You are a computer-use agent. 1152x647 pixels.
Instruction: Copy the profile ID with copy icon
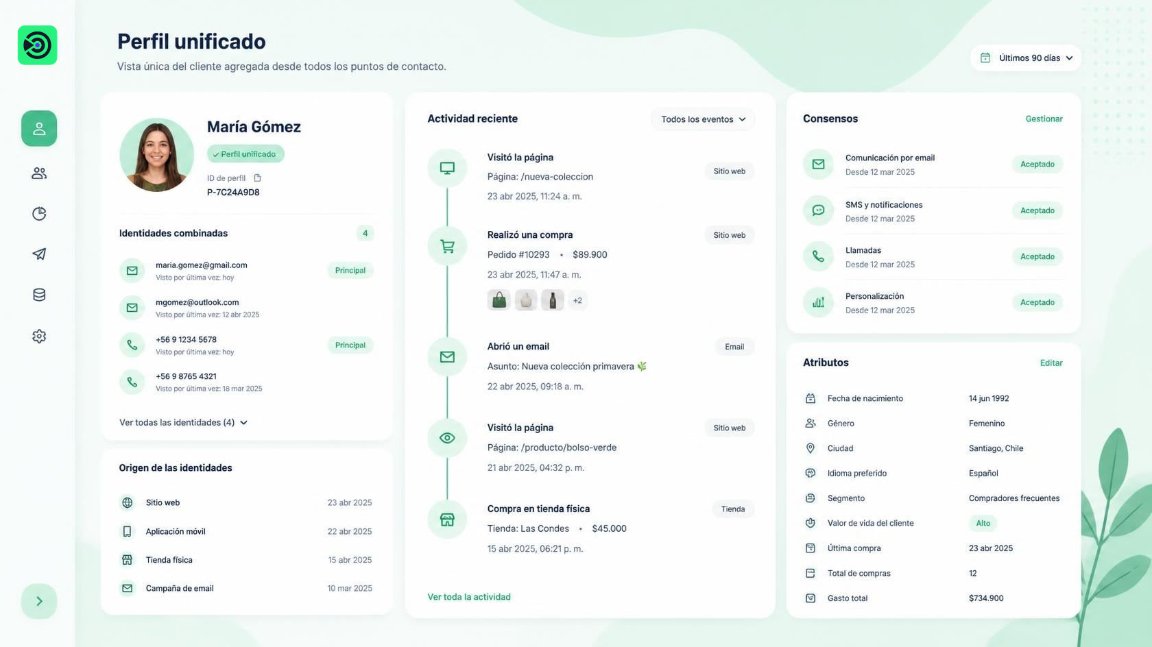coord(258,178)
